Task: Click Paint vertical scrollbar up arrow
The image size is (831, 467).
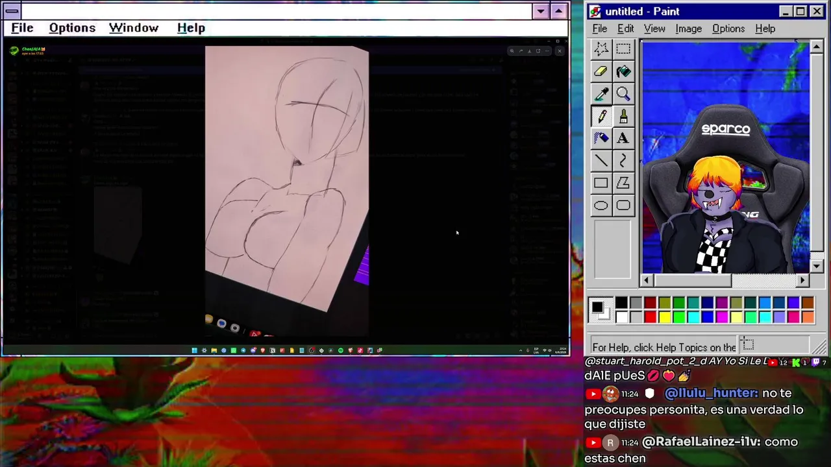Action: tap(817, 47)
